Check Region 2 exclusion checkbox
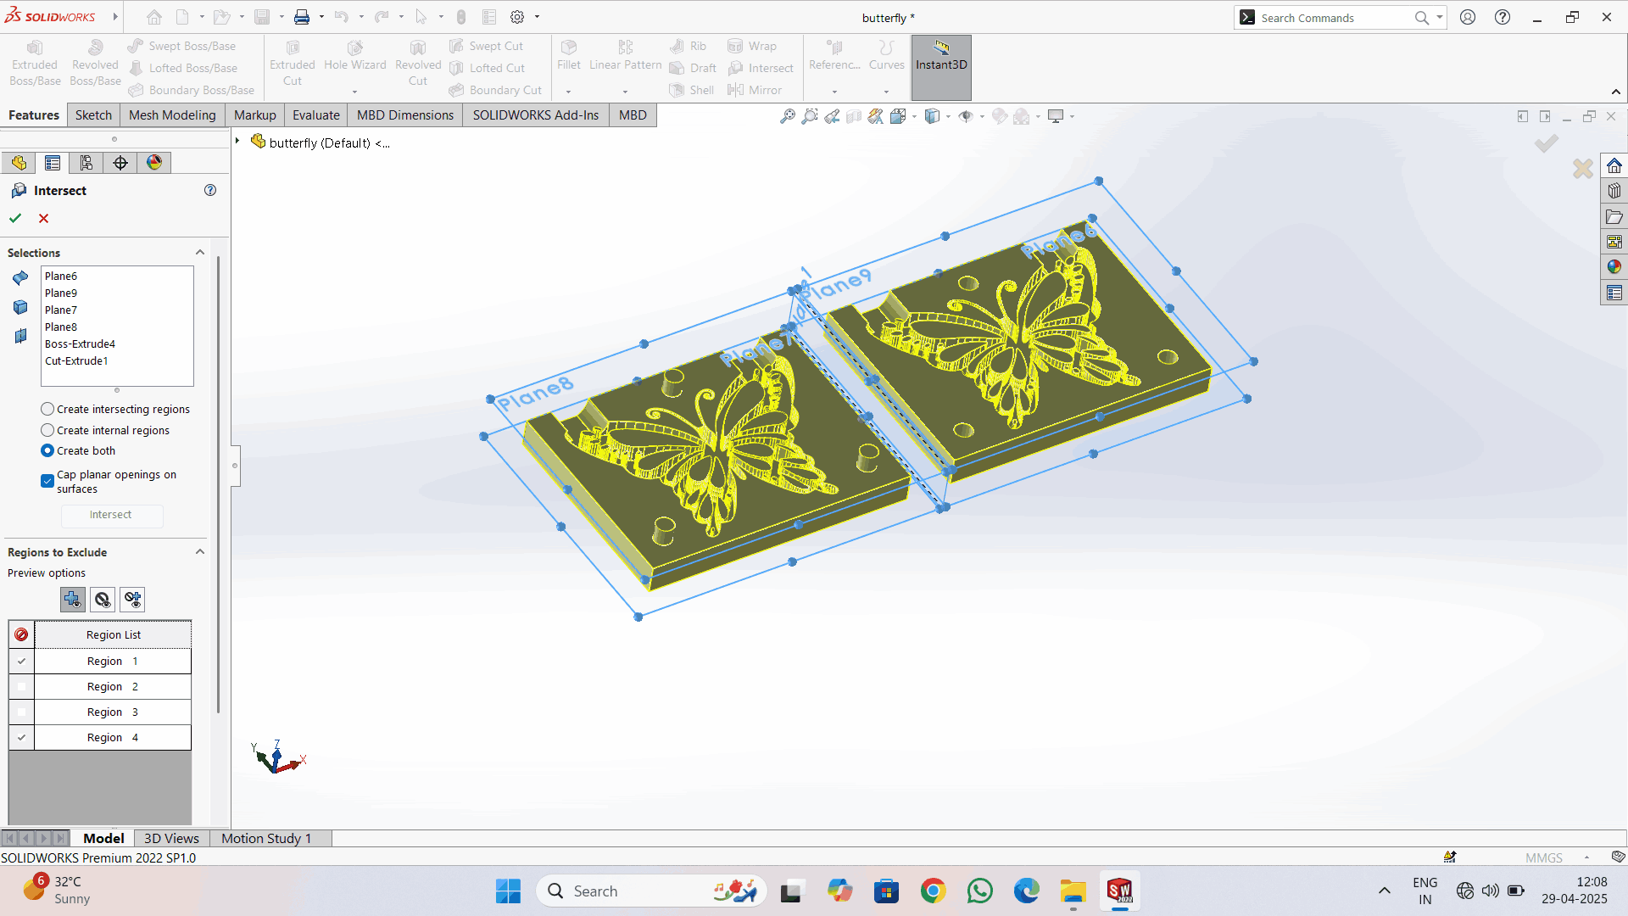The height and width of the screenshot is (916, 1628). click(x=21, y=686)
